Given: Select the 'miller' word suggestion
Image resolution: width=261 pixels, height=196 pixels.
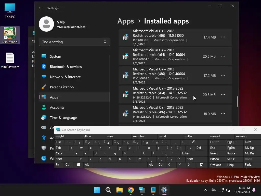Looking at the screenshot, I should [x=196, y=136].
